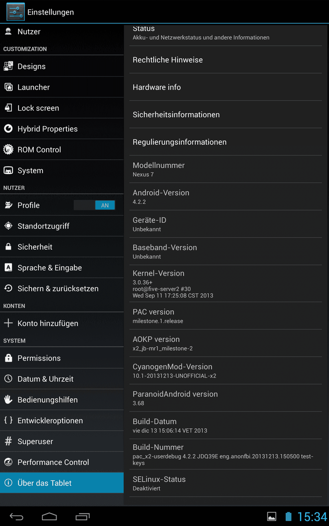The height and width of the screenshot is (526, 329).
Task: Tap the Superuser hash icon
Action: tap(8, 441)
